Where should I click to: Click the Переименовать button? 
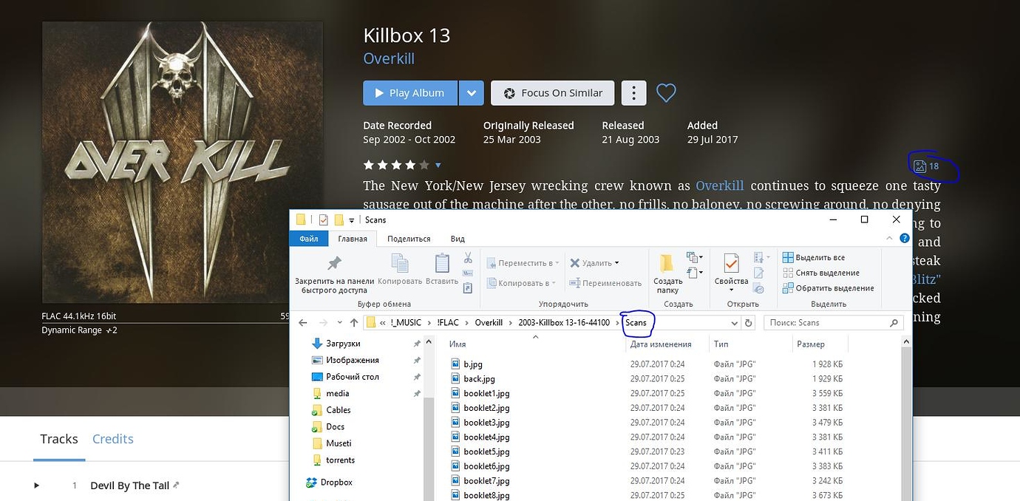(x=605, y=283)
